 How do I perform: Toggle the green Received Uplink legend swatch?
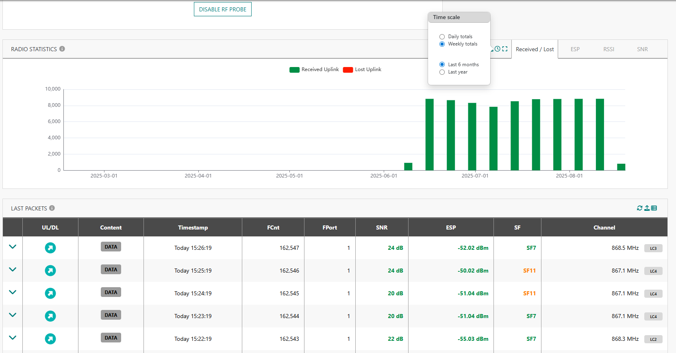pos(294,70)
